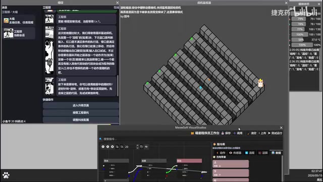The image size is (323, 182).
Task: Click the zoom-in magnifier in node editor toolbar
Action: click(x=113, y=147)
